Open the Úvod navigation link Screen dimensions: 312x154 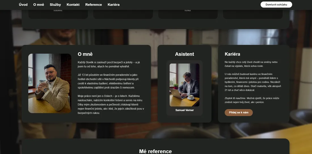[x=23, y=5]
